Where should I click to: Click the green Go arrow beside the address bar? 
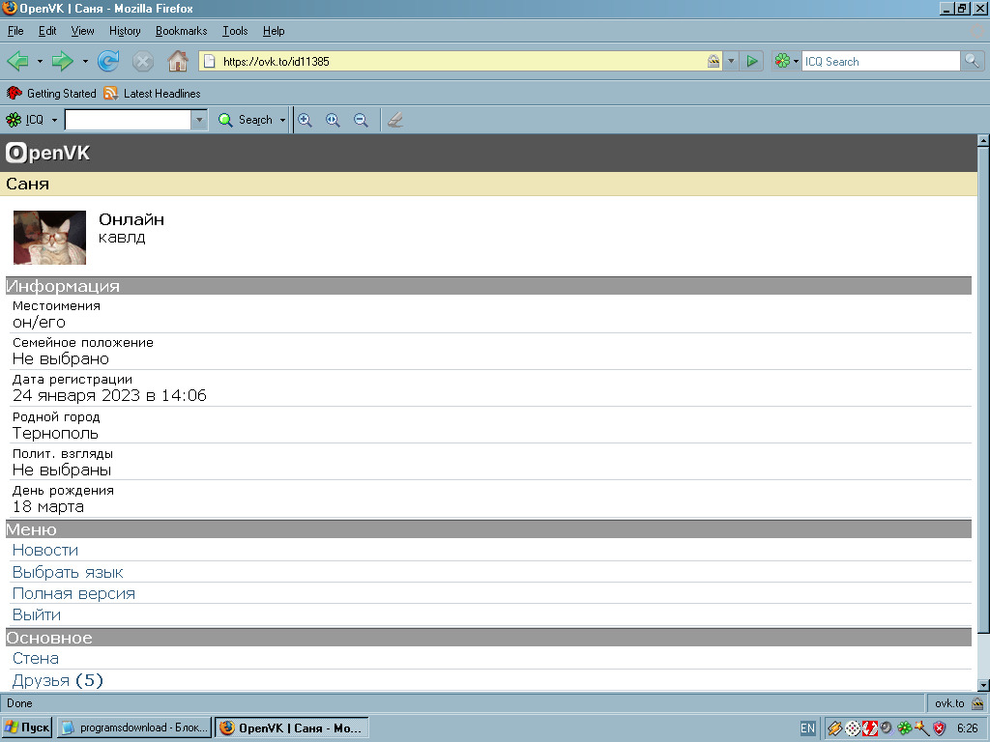tap(752, 61)
